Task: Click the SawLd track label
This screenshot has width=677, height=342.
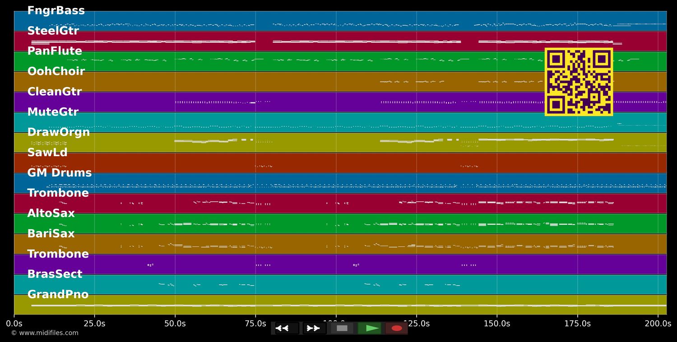Action: tap(47, 153)
